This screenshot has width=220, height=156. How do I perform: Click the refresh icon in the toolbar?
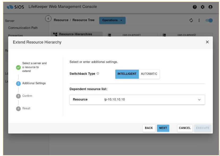pos(191,20)
